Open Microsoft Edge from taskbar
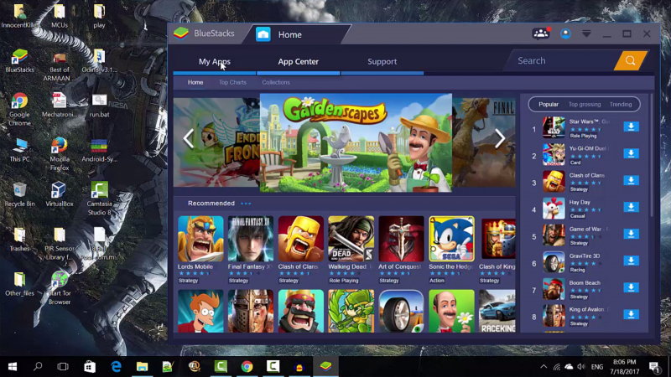 [116, 367]
